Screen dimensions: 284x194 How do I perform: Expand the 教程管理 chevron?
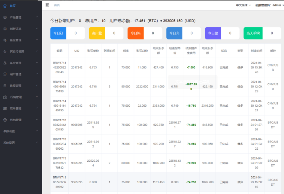[x=37, y=85]
